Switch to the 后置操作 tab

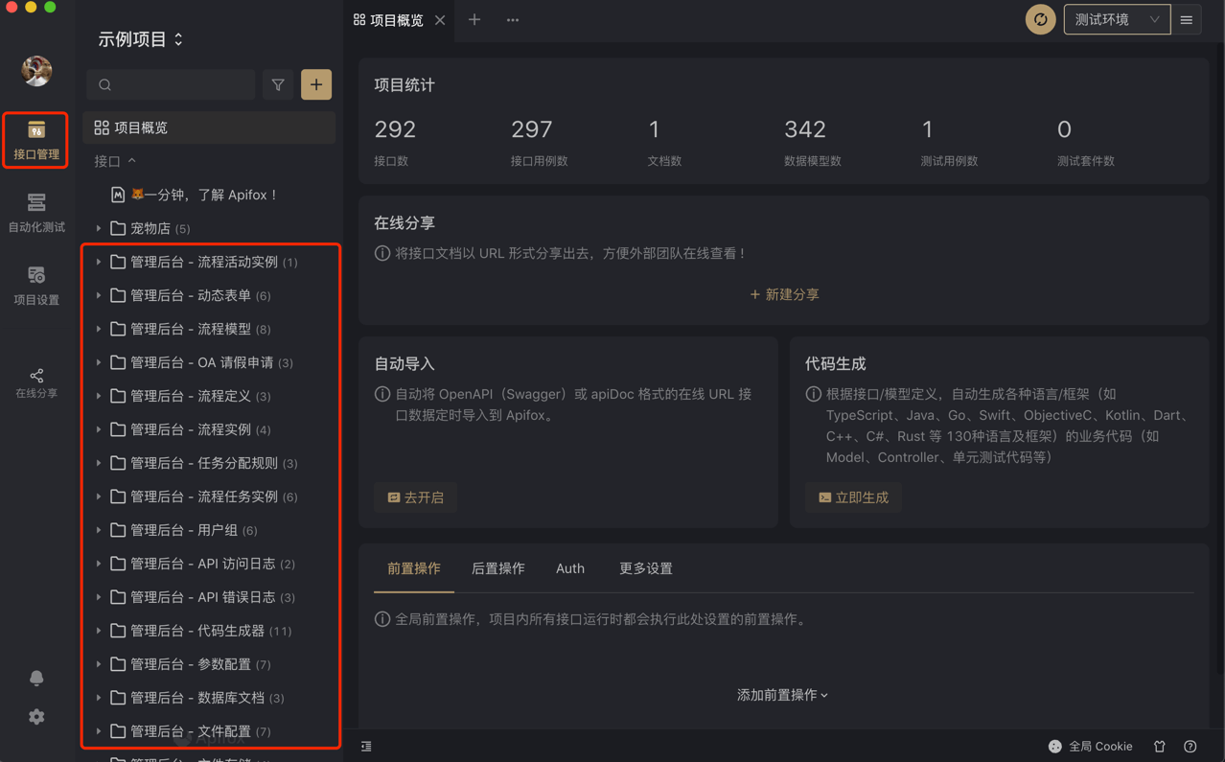[x=497, y=568]
